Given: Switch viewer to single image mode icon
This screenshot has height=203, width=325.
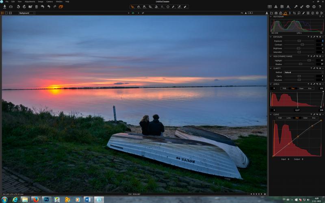Looking at the screenshot, I should click(x=6, y=13).
